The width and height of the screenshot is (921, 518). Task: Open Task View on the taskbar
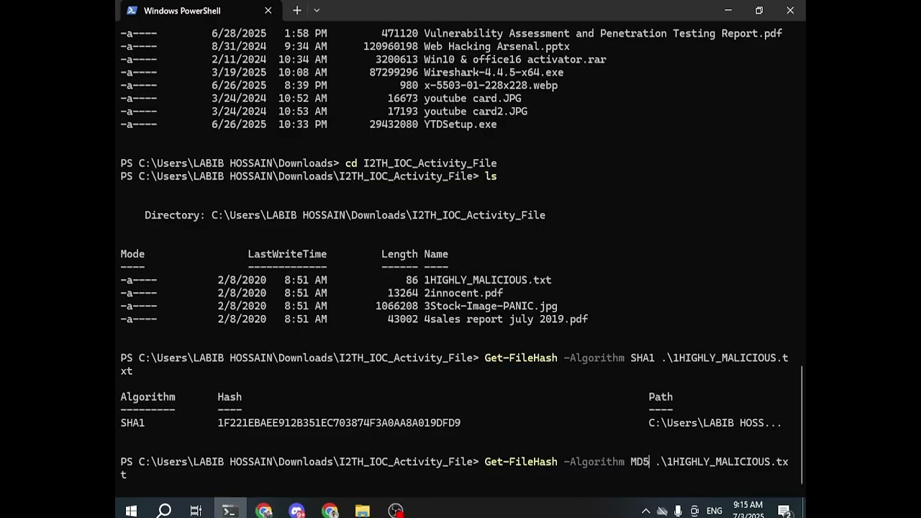196,511
